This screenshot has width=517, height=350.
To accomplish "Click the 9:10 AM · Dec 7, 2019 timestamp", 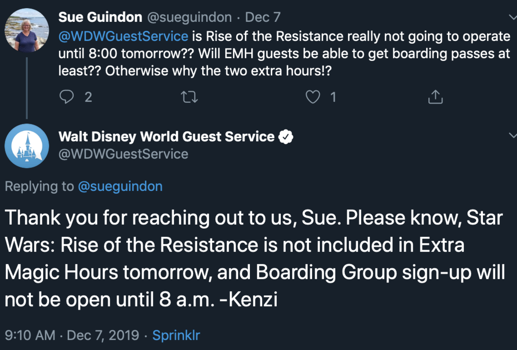I will point(72,336).
